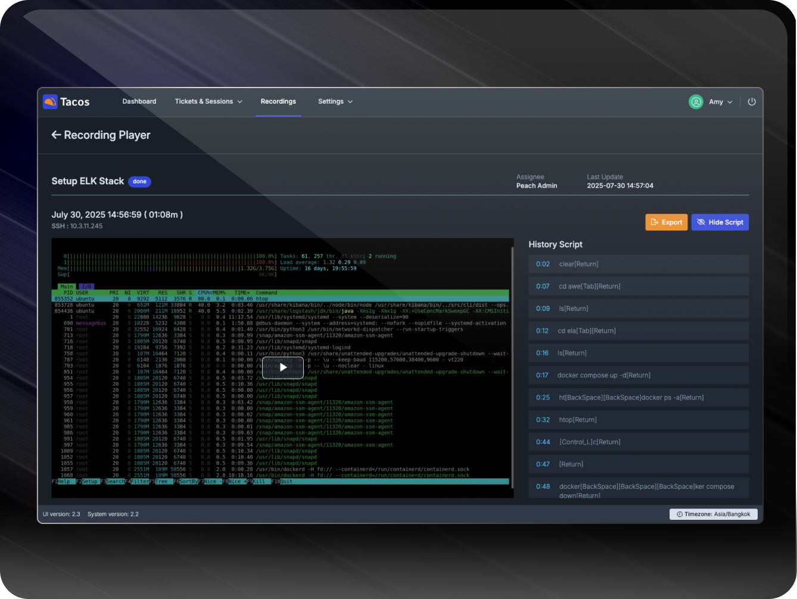
Task: Jump to 0:48 docker compose down entry
Action: (x=639, y=488)
